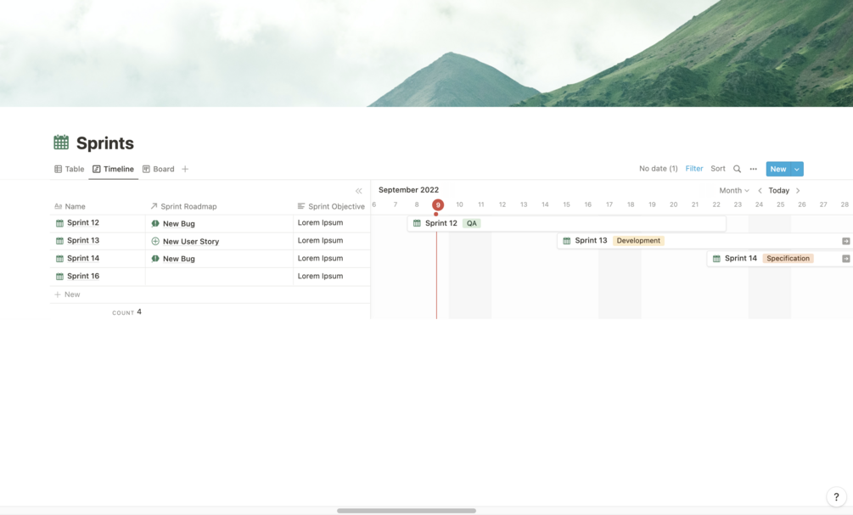Add a new view with plus icon
The image size is (853, 515).
(x=185, y=169)
